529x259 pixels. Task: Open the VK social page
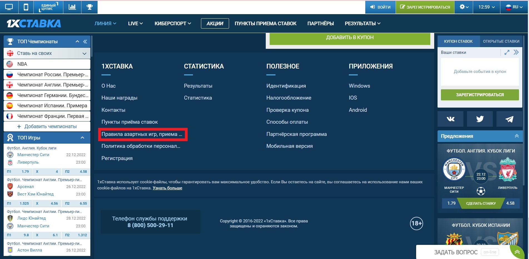[451, 119]
